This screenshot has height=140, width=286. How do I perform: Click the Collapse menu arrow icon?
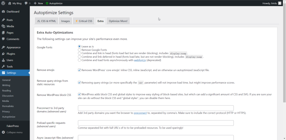(x=3, y=132)
